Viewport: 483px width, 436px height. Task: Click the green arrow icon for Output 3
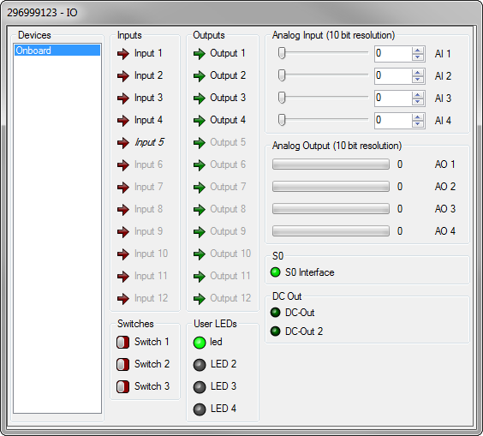pyautogui.click(x=200, y=99)
